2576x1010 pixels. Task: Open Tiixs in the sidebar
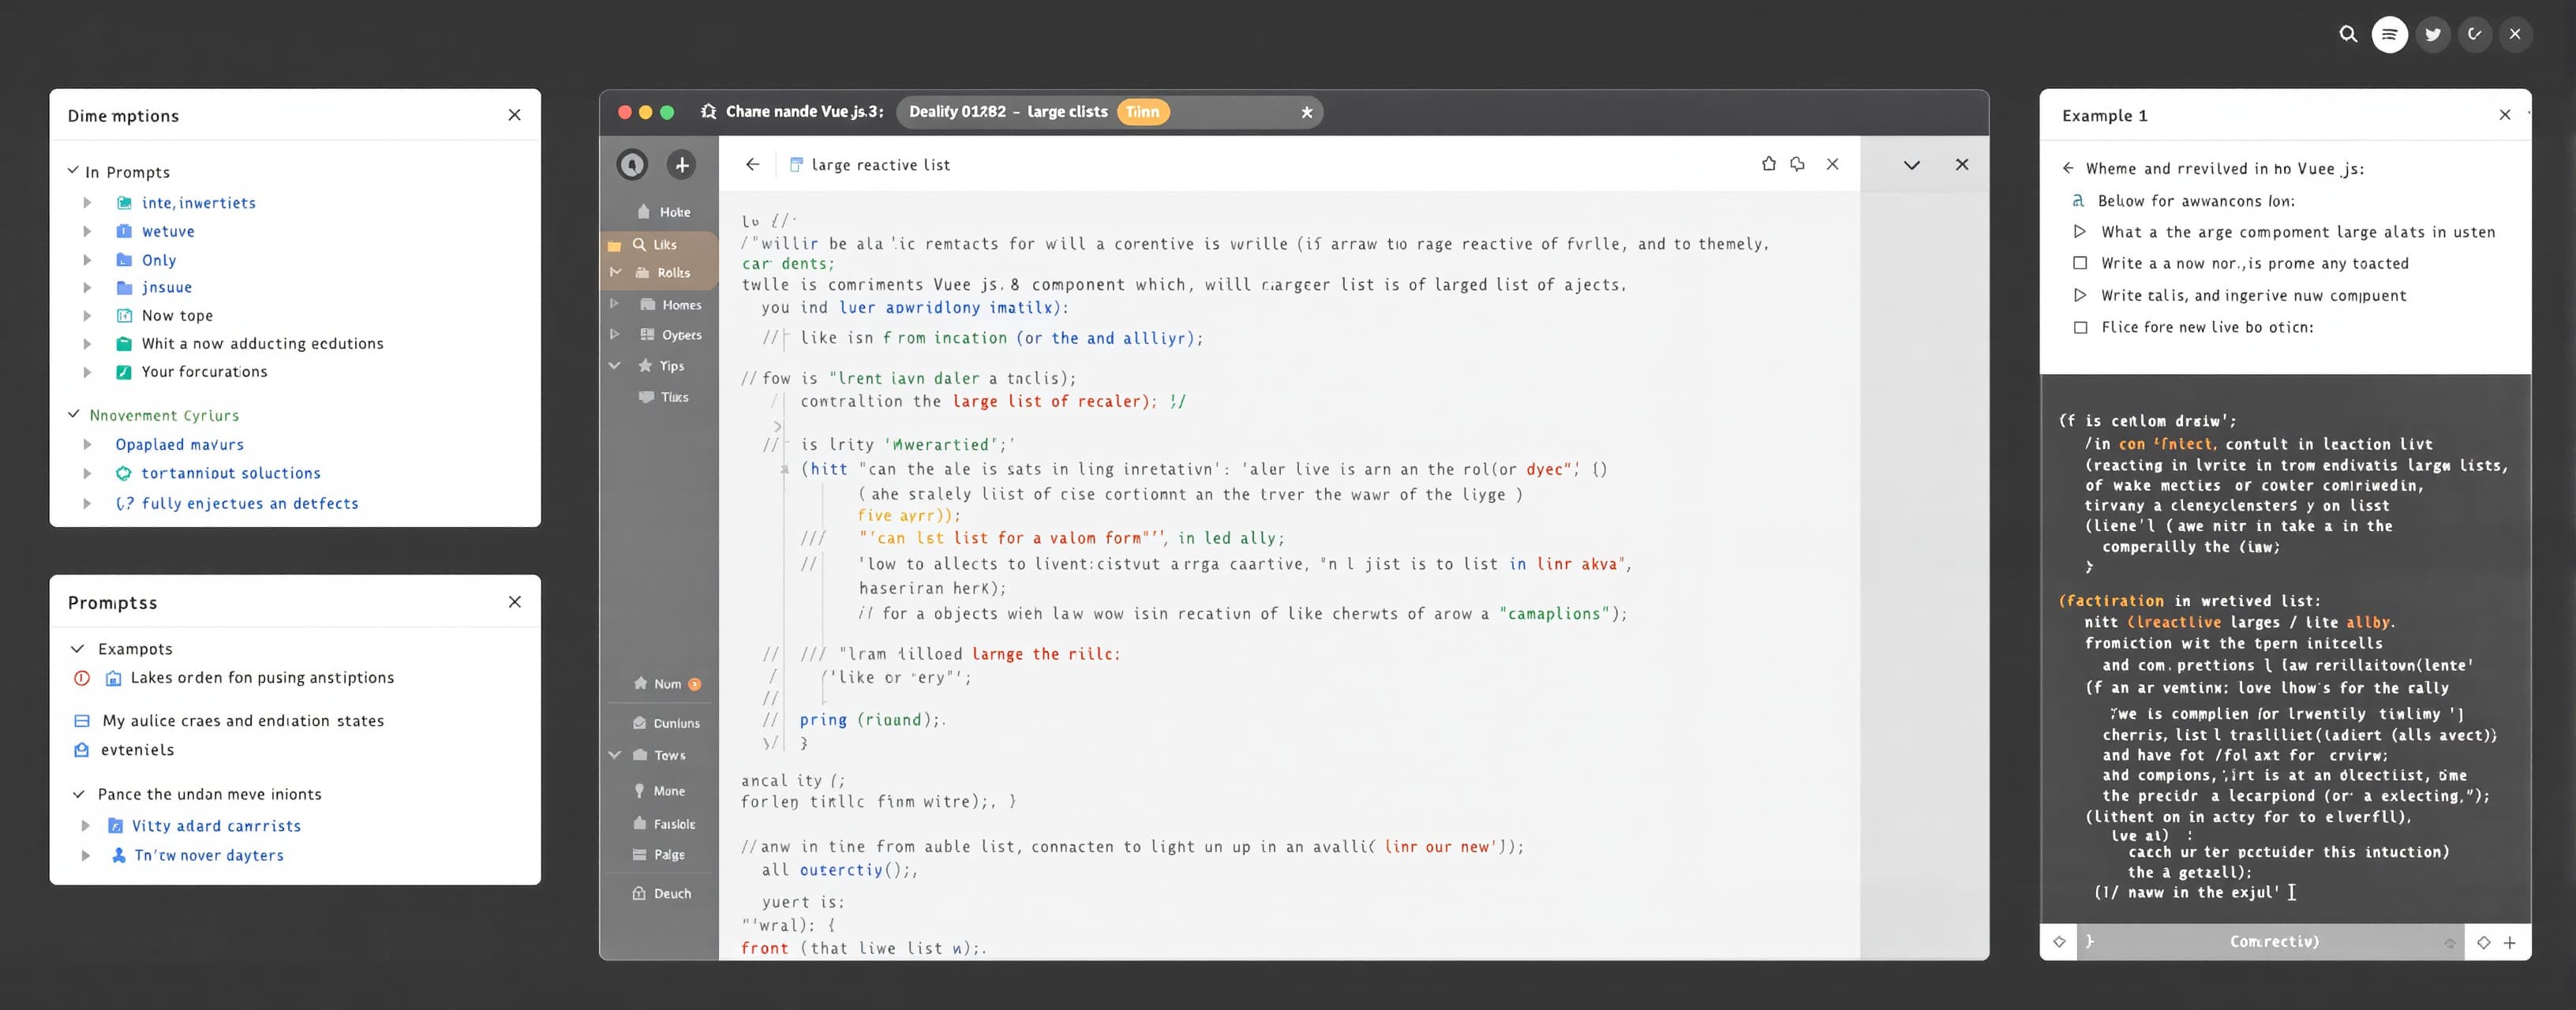coord(663,397)
